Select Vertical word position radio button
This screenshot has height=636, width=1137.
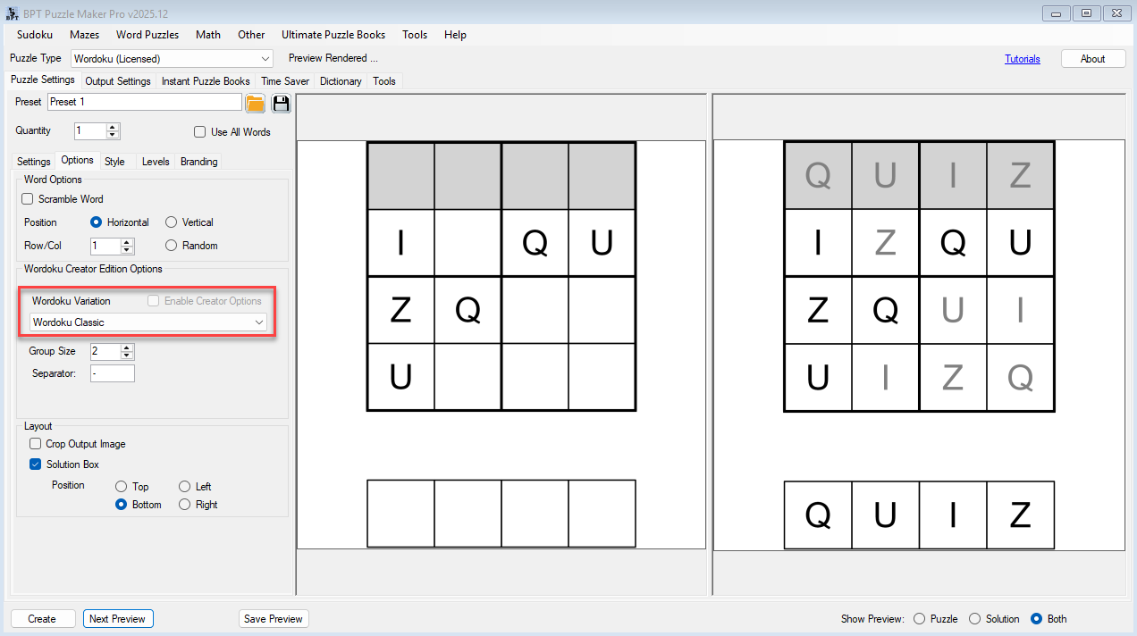click(x=172, y=222)
